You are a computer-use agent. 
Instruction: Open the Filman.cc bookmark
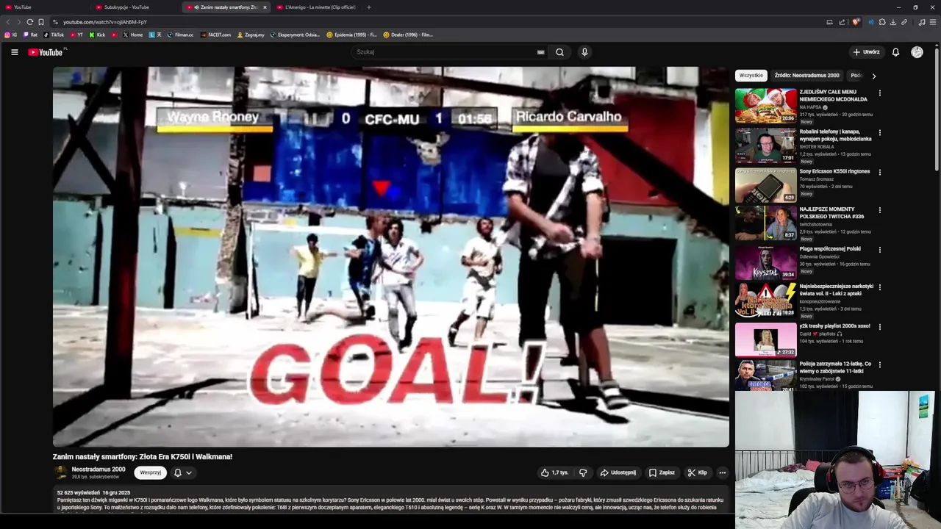[x=180, y=35]
